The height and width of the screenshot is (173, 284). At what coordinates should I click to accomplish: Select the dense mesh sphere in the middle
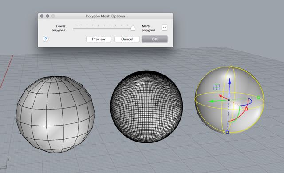point(146,106)
